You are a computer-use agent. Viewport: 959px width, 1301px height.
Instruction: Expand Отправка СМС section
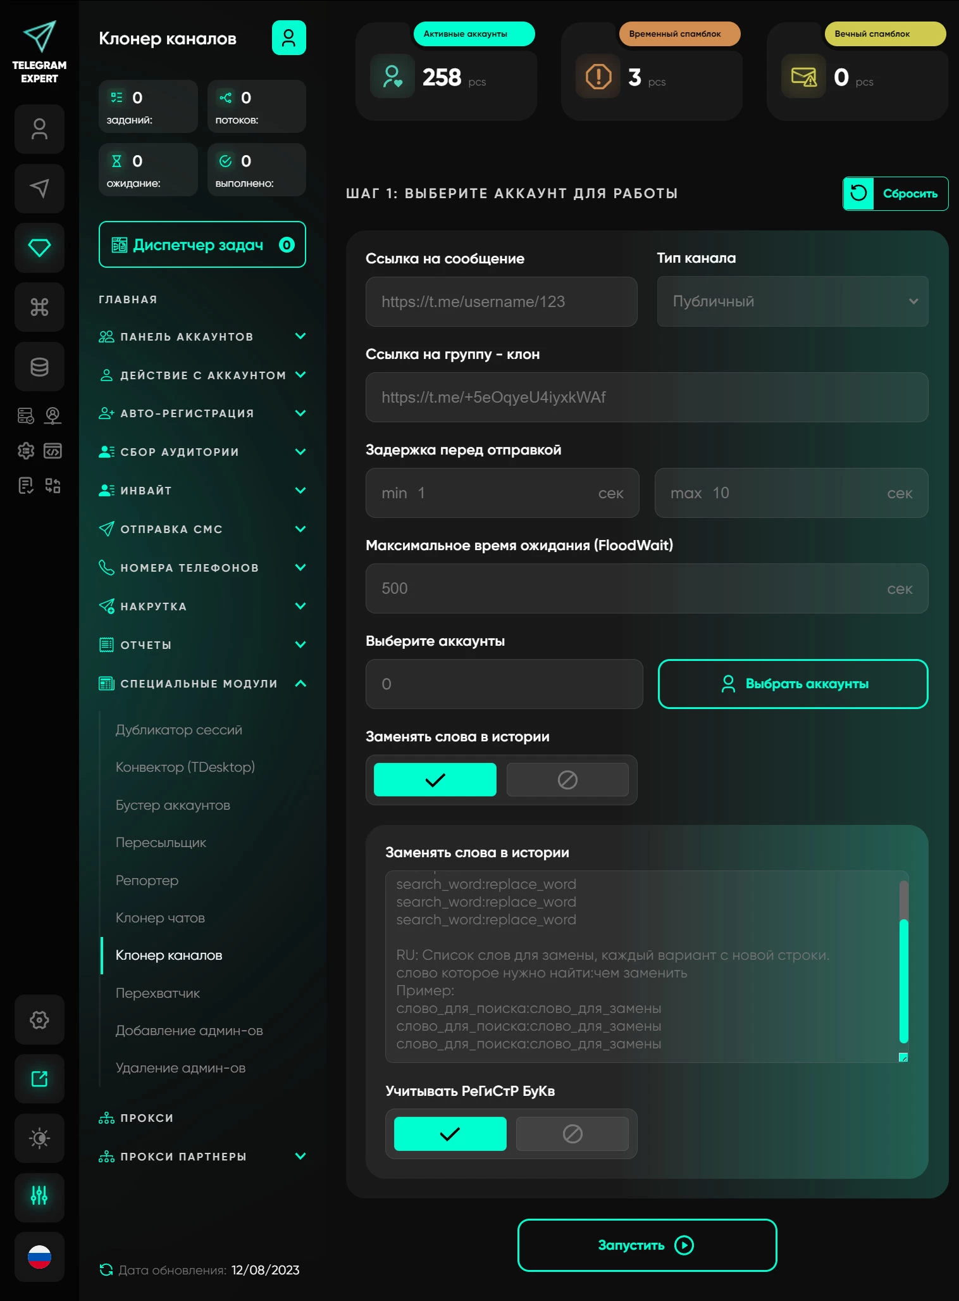click(x=202, y=529)
